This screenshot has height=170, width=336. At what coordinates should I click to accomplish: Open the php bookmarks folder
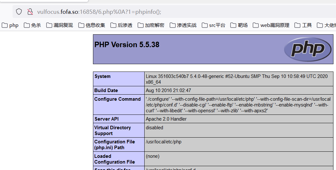[x=10, y=25]
